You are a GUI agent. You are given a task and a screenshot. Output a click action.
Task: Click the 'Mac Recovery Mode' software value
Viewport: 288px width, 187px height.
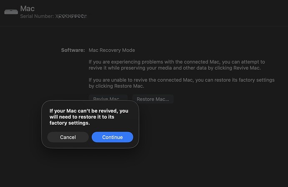112,50
